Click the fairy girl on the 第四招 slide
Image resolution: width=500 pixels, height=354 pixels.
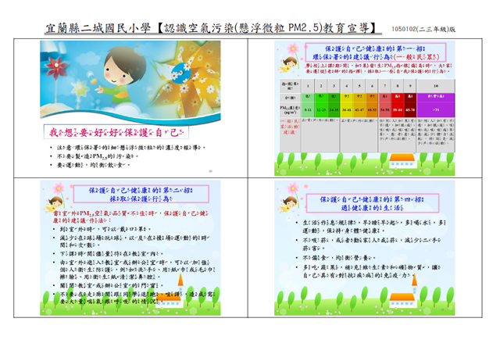click(x=288, y=205)
